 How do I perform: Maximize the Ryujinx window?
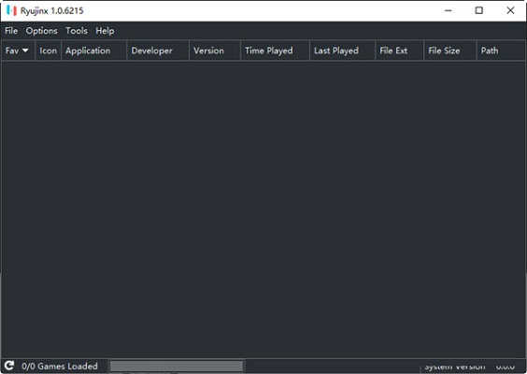479,10
